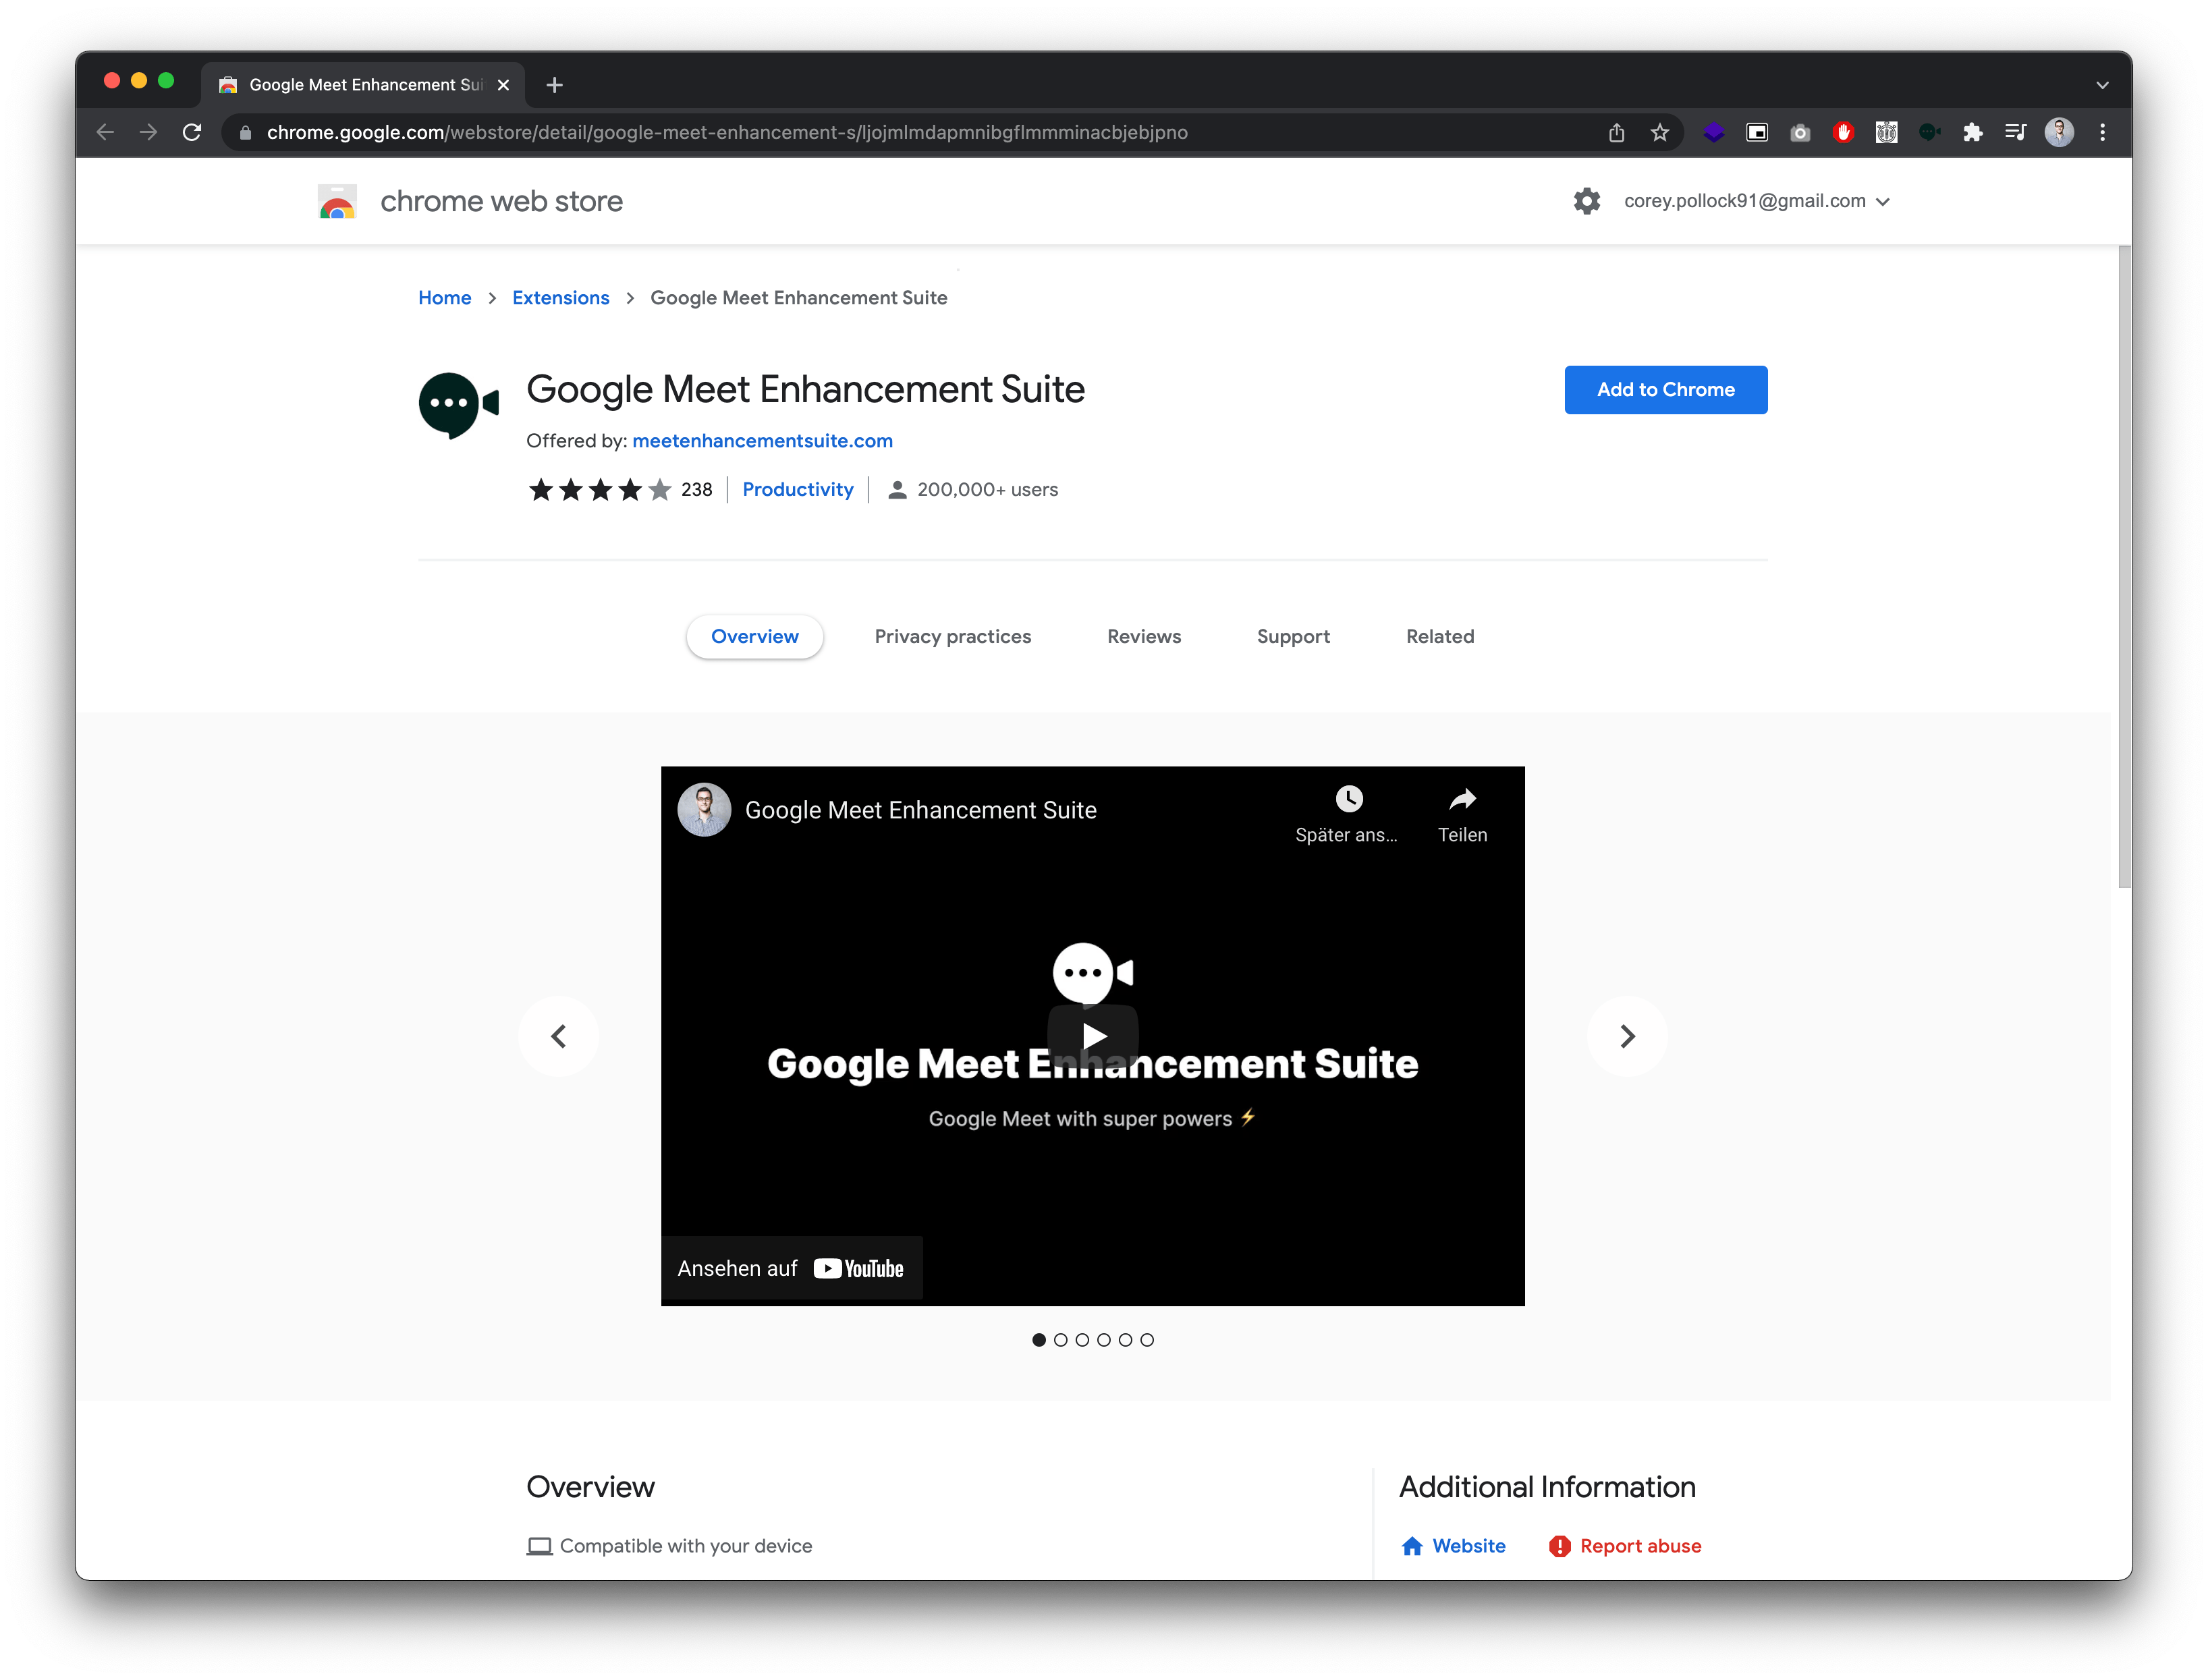Viewport: 2208px width, 1680px height.
Task: Click the Add to Chrome button
Action: click(x=1665, y=389)
